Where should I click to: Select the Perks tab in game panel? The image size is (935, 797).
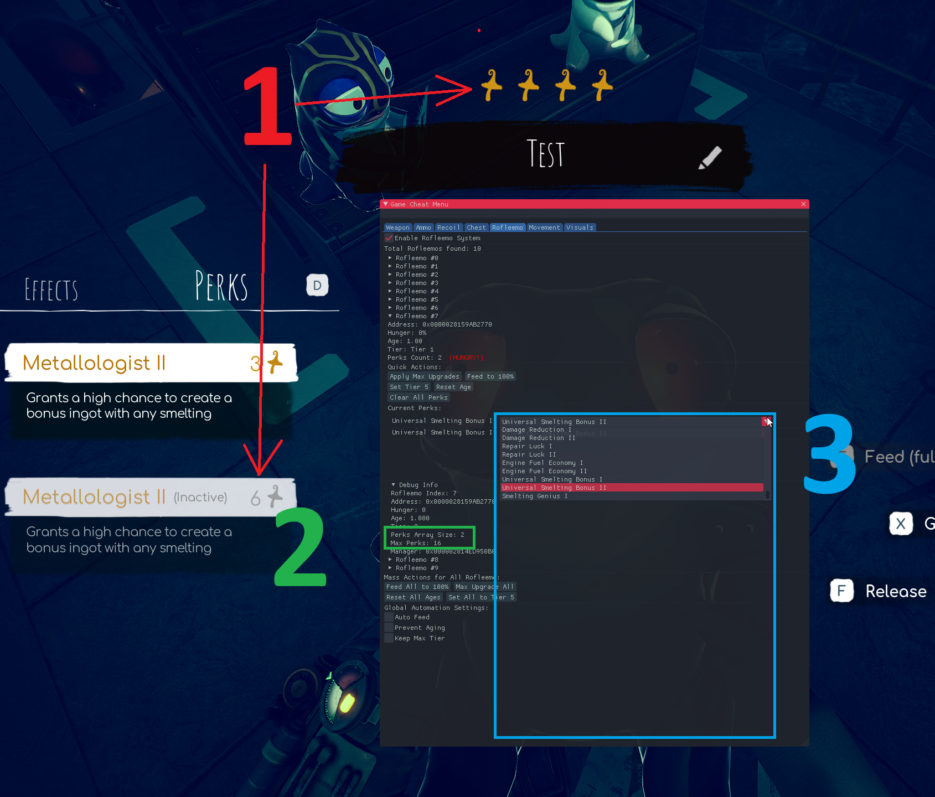[x=221, y=286]
